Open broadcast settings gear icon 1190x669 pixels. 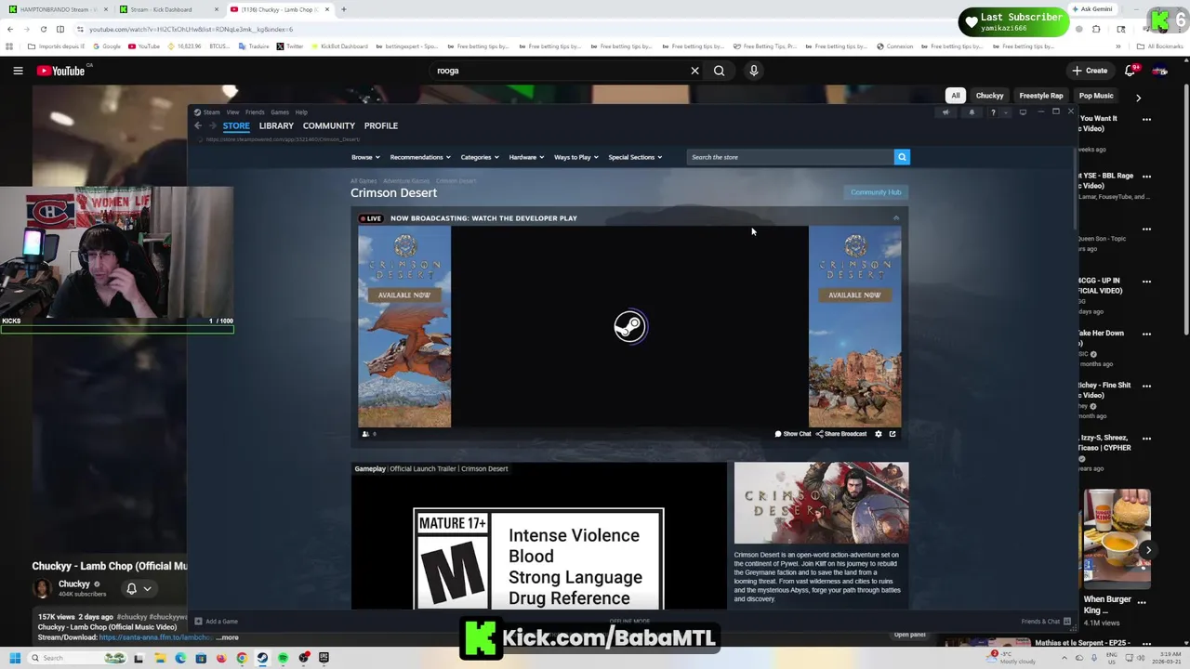(x=879, y=434)
